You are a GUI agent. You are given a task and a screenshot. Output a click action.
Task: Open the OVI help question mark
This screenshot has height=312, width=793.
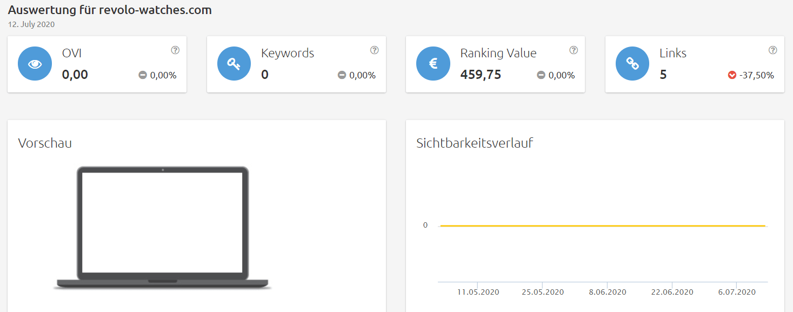click(175, 50)
